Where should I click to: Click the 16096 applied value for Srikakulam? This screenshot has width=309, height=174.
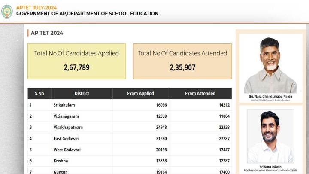pos(161,105)
